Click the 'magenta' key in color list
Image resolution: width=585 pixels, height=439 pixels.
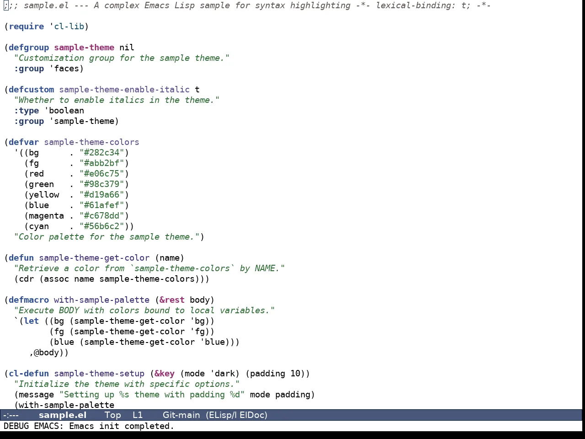point(46,216)
